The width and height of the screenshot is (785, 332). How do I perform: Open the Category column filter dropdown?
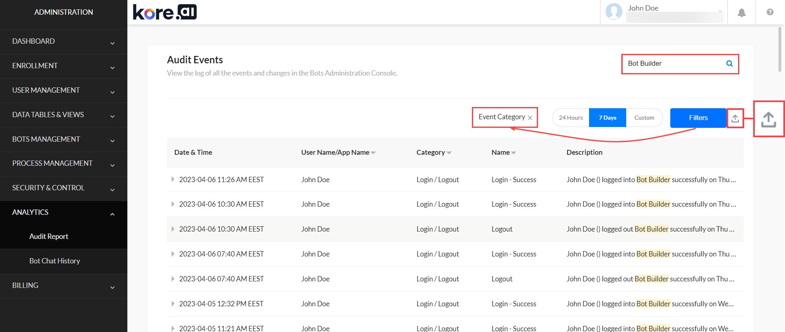pyautogui.click(x=449, y=153)
